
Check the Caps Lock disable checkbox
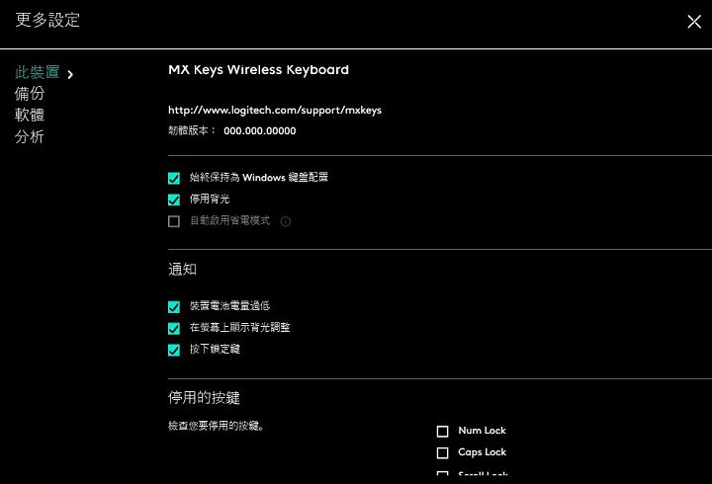click(442, 452)
